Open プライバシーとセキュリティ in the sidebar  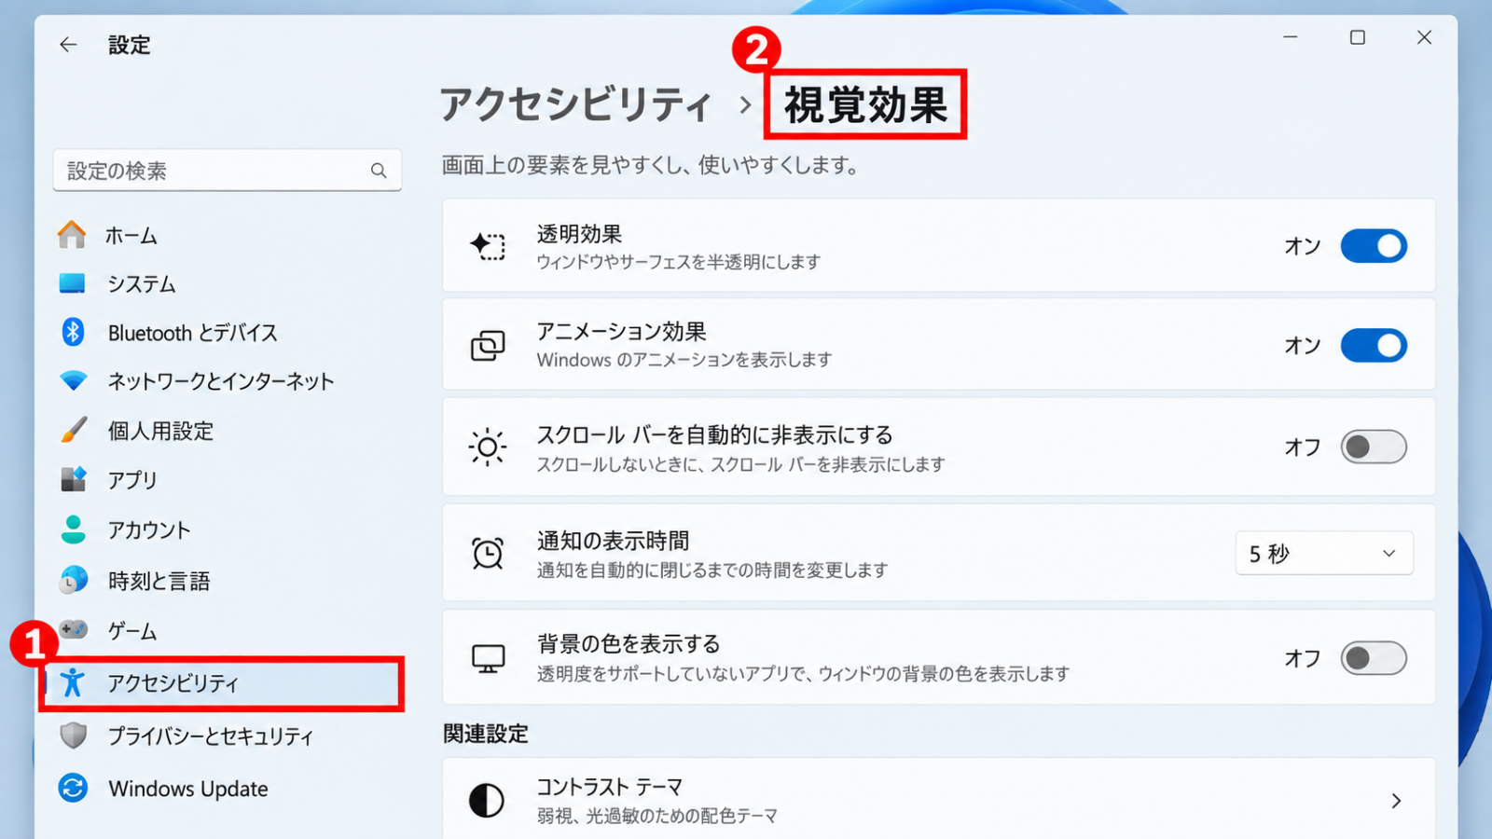211,736
